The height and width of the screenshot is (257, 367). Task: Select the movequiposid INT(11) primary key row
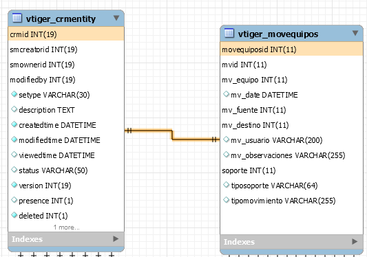pyautogui.click(x=291, y=49)
